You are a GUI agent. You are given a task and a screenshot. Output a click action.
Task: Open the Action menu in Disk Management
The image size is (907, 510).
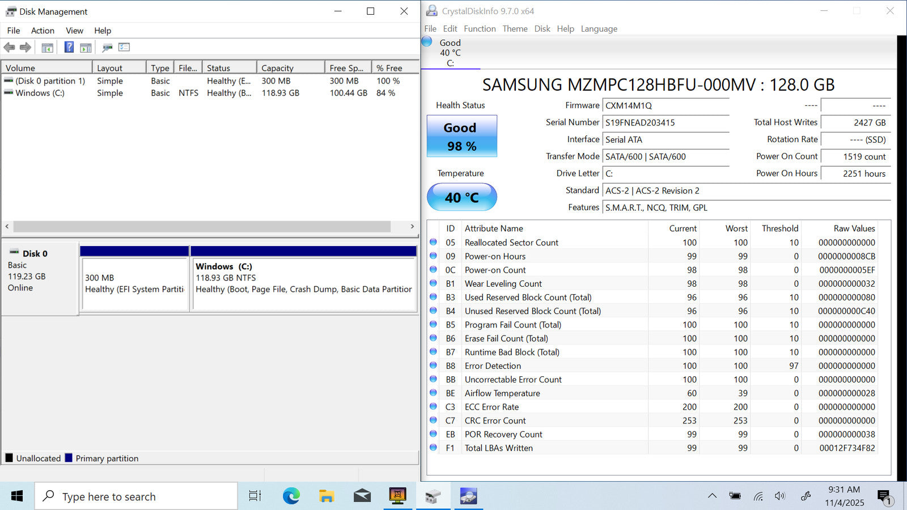coord(43,31)
